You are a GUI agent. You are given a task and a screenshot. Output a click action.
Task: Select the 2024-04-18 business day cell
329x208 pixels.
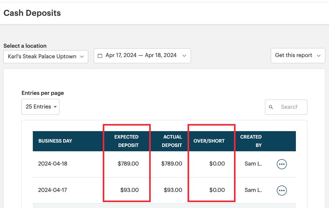[53, 164]
